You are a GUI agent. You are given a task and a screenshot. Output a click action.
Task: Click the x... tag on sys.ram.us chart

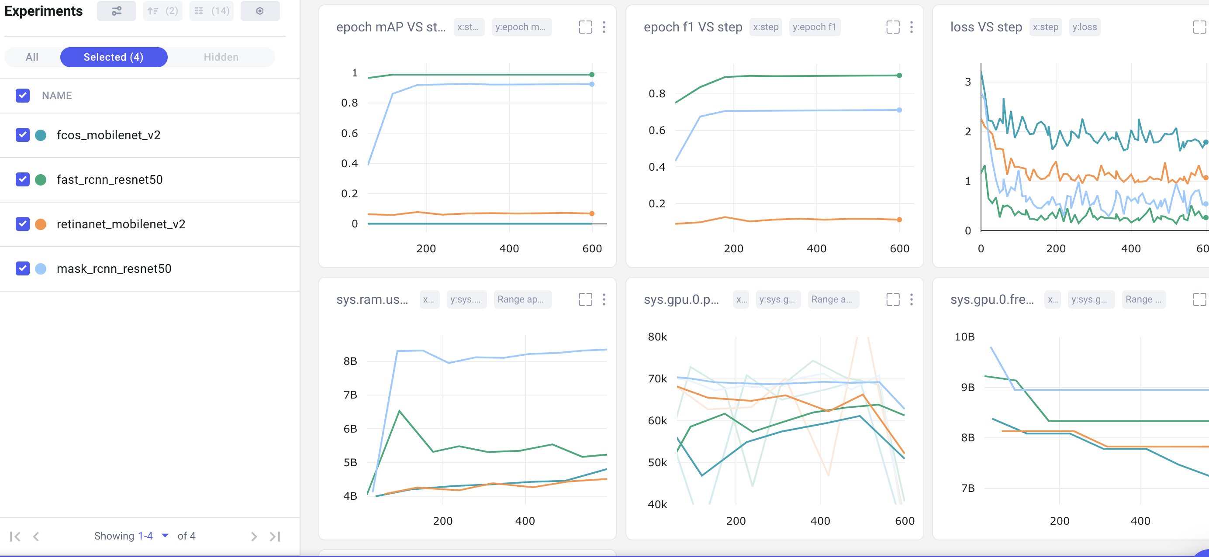pyautogui.click(x=429, y=299)
